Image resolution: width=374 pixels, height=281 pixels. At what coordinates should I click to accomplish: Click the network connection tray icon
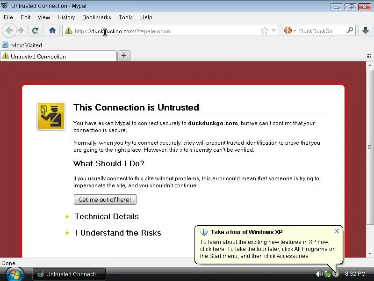pyautogui.click(x=328, y=274)
